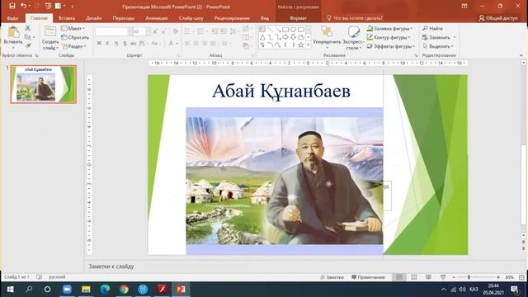This screenshot has width=528, height=297.
Task: Increase font size with the larger A icon
Action: 155,31
